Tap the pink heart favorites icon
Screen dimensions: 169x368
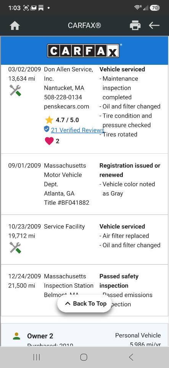click(49, 141)
